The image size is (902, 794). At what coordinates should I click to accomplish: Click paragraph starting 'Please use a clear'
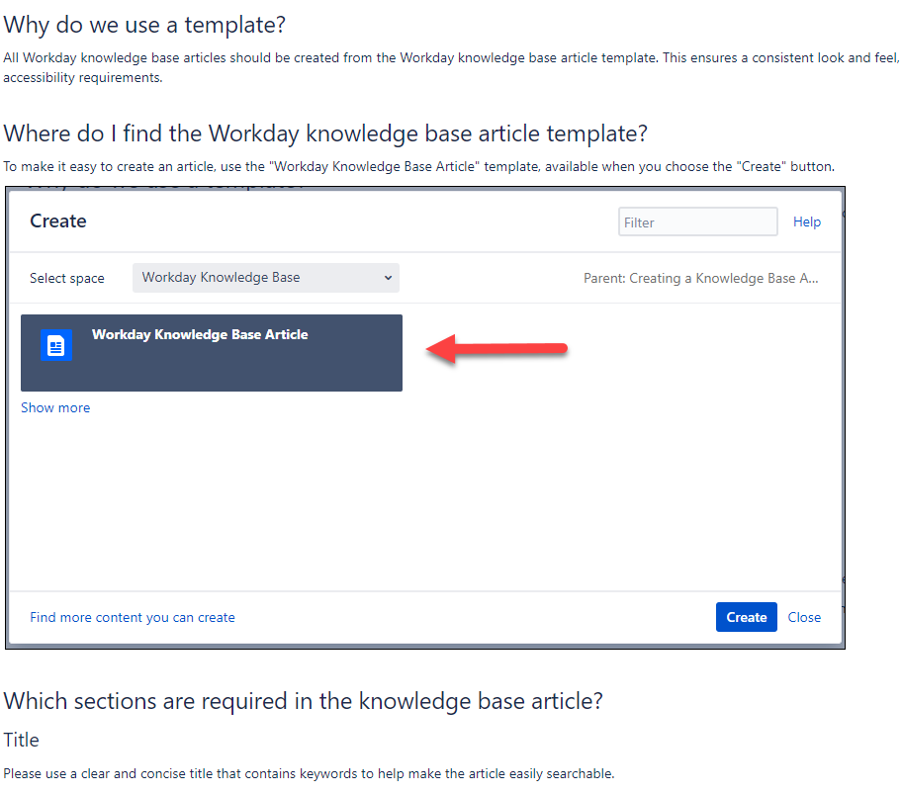click(309, 774)
